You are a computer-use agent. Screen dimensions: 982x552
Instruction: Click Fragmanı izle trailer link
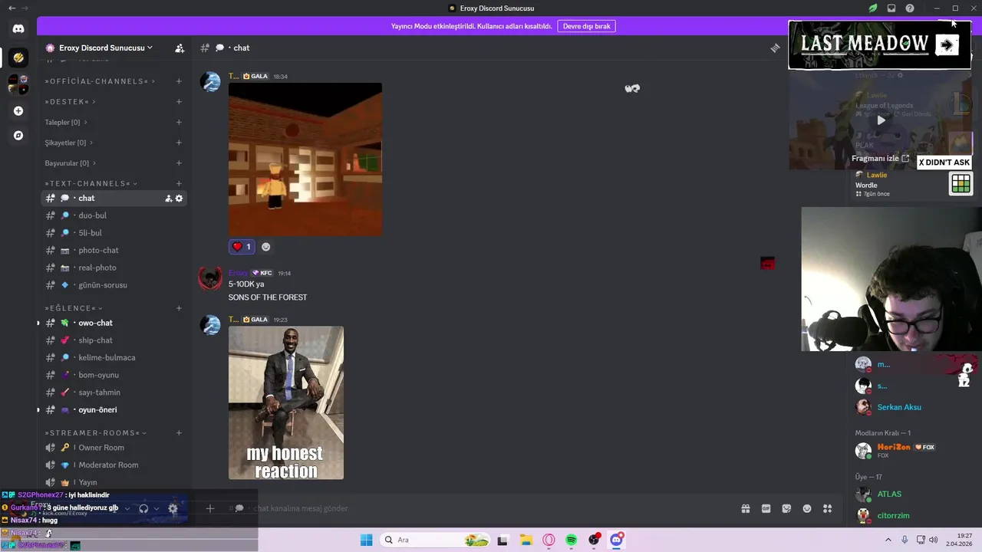(880, 159)
